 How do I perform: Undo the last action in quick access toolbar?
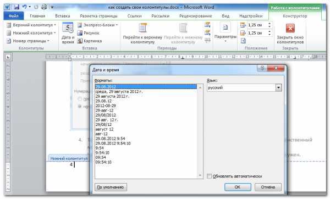pos(25,7)
